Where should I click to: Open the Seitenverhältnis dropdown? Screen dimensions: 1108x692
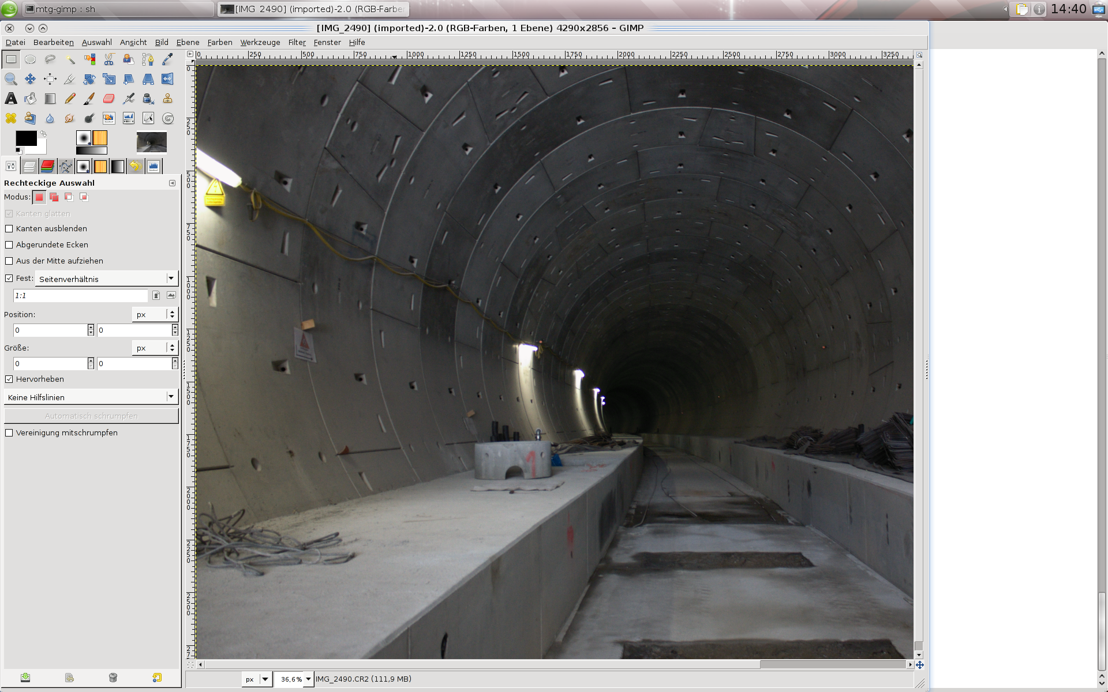tap(107, 279)
